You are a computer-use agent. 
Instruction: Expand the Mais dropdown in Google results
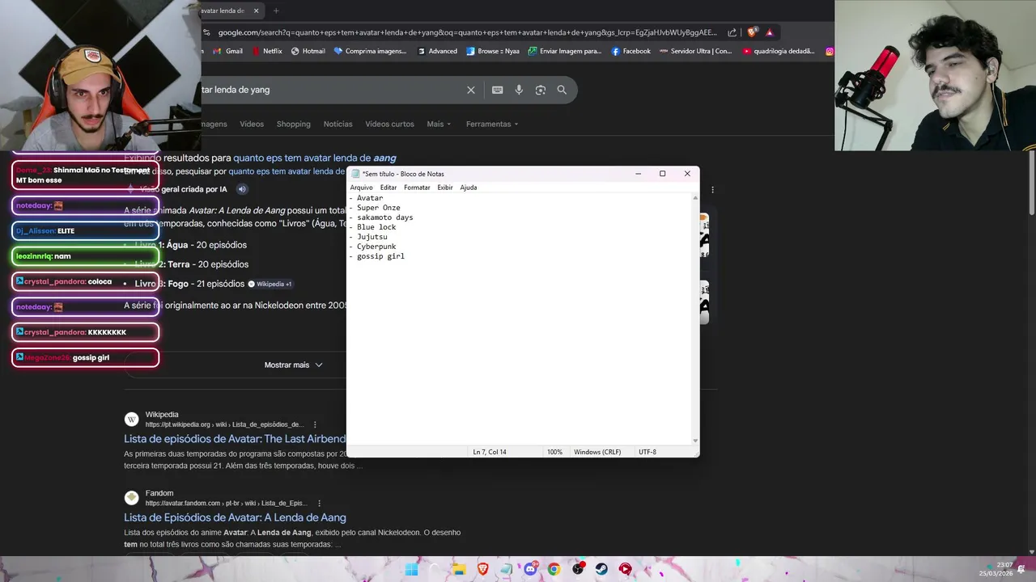439,124
